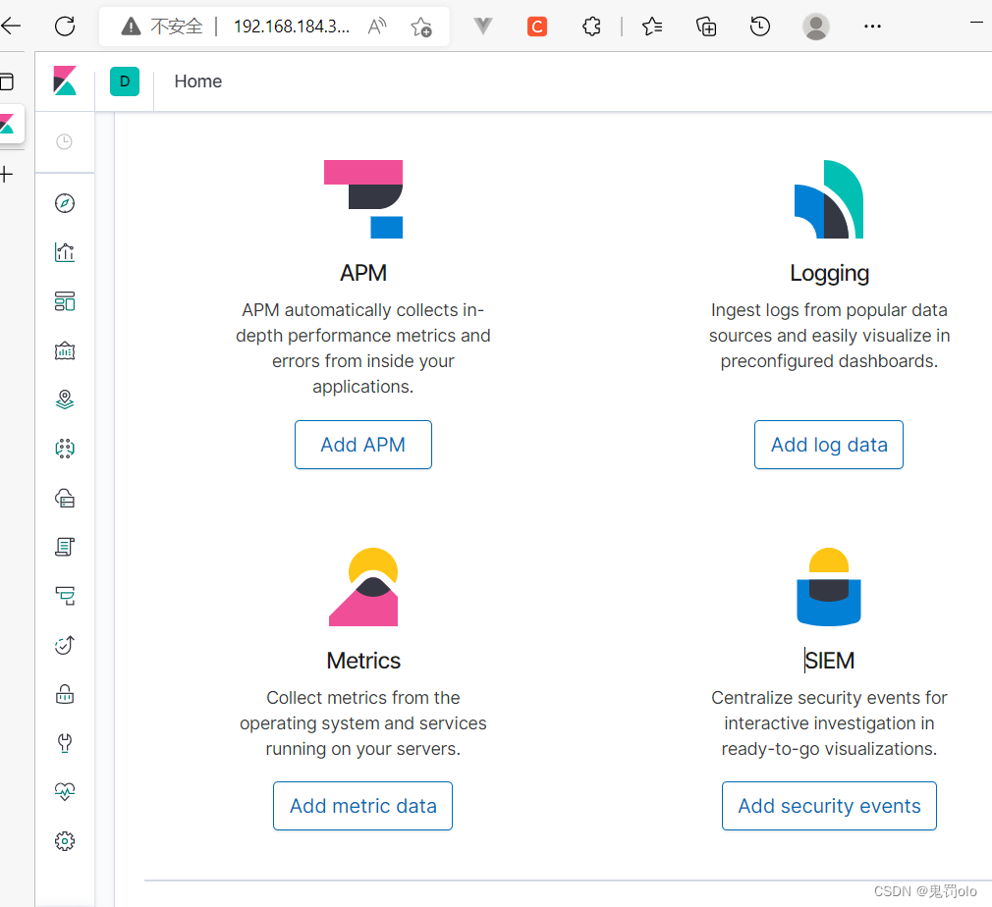Open Maps icon in sidebar

coord(65,400)
